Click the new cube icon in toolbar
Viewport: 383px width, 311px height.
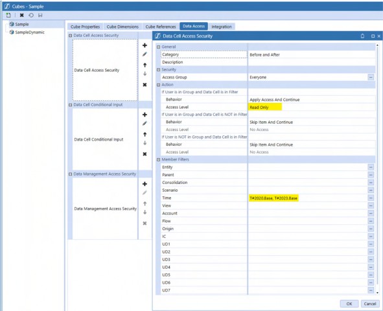tap(8, 15)
